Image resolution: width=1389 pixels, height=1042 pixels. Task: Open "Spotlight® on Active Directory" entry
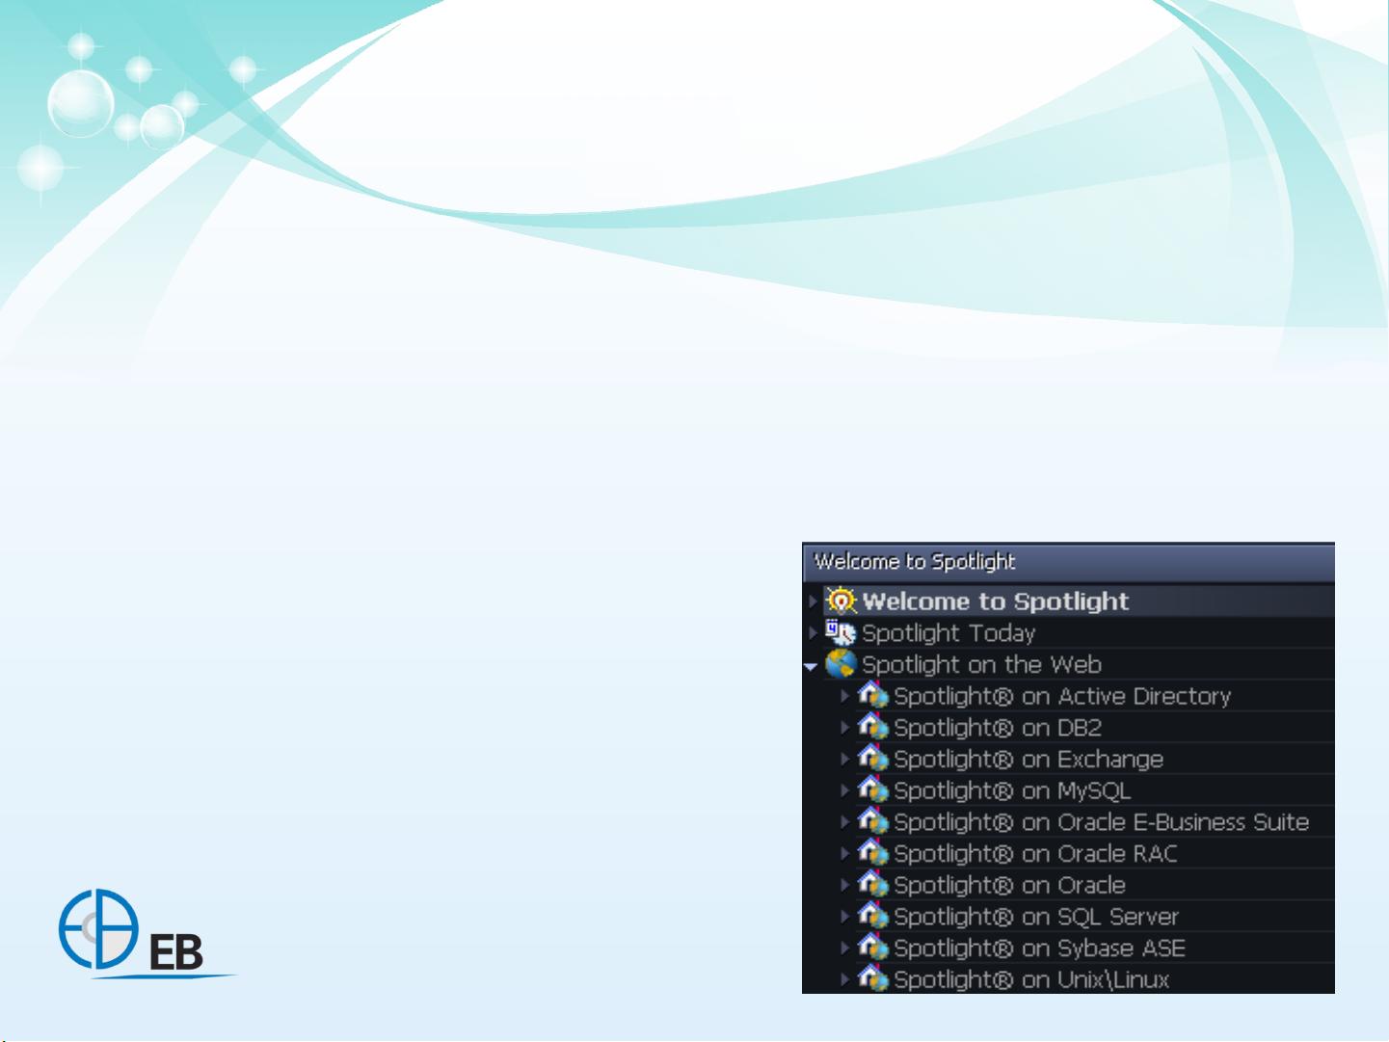click(1062, 696)
